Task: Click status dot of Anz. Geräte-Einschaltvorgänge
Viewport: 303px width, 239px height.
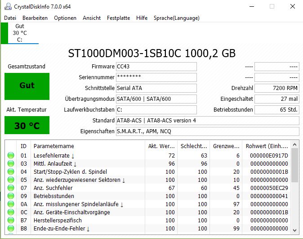Action: (11, 212)
